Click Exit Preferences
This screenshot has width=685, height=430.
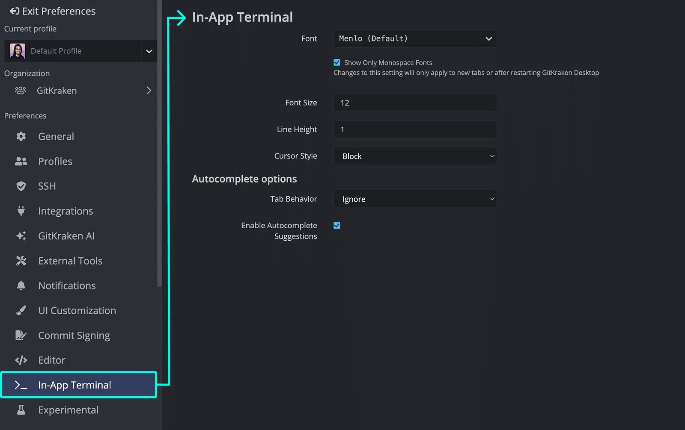(51, 11)
